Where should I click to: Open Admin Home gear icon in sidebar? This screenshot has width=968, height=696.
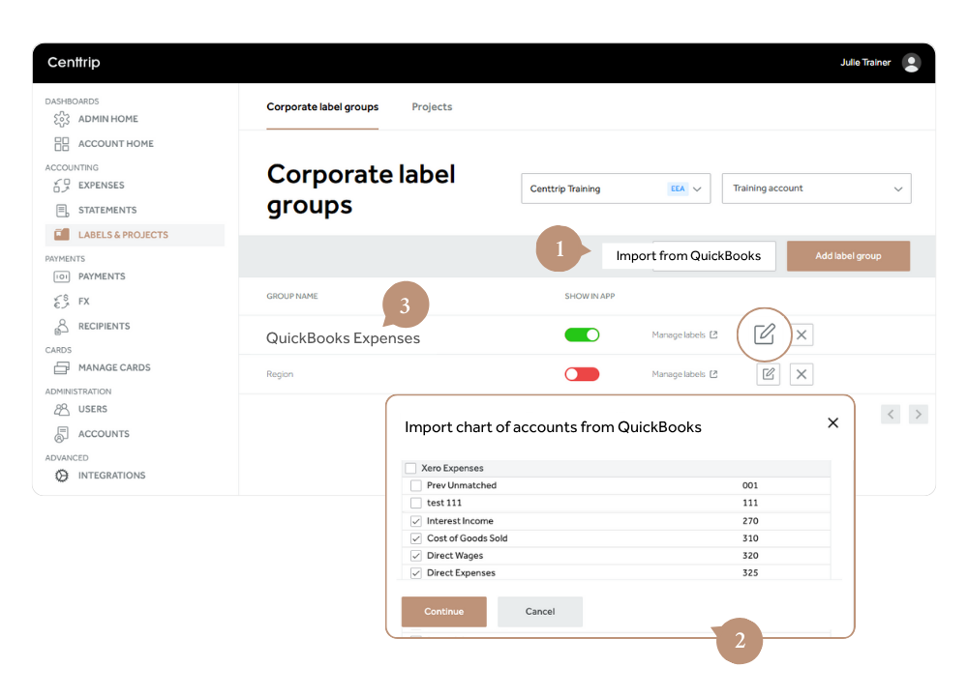coord(62,119)
